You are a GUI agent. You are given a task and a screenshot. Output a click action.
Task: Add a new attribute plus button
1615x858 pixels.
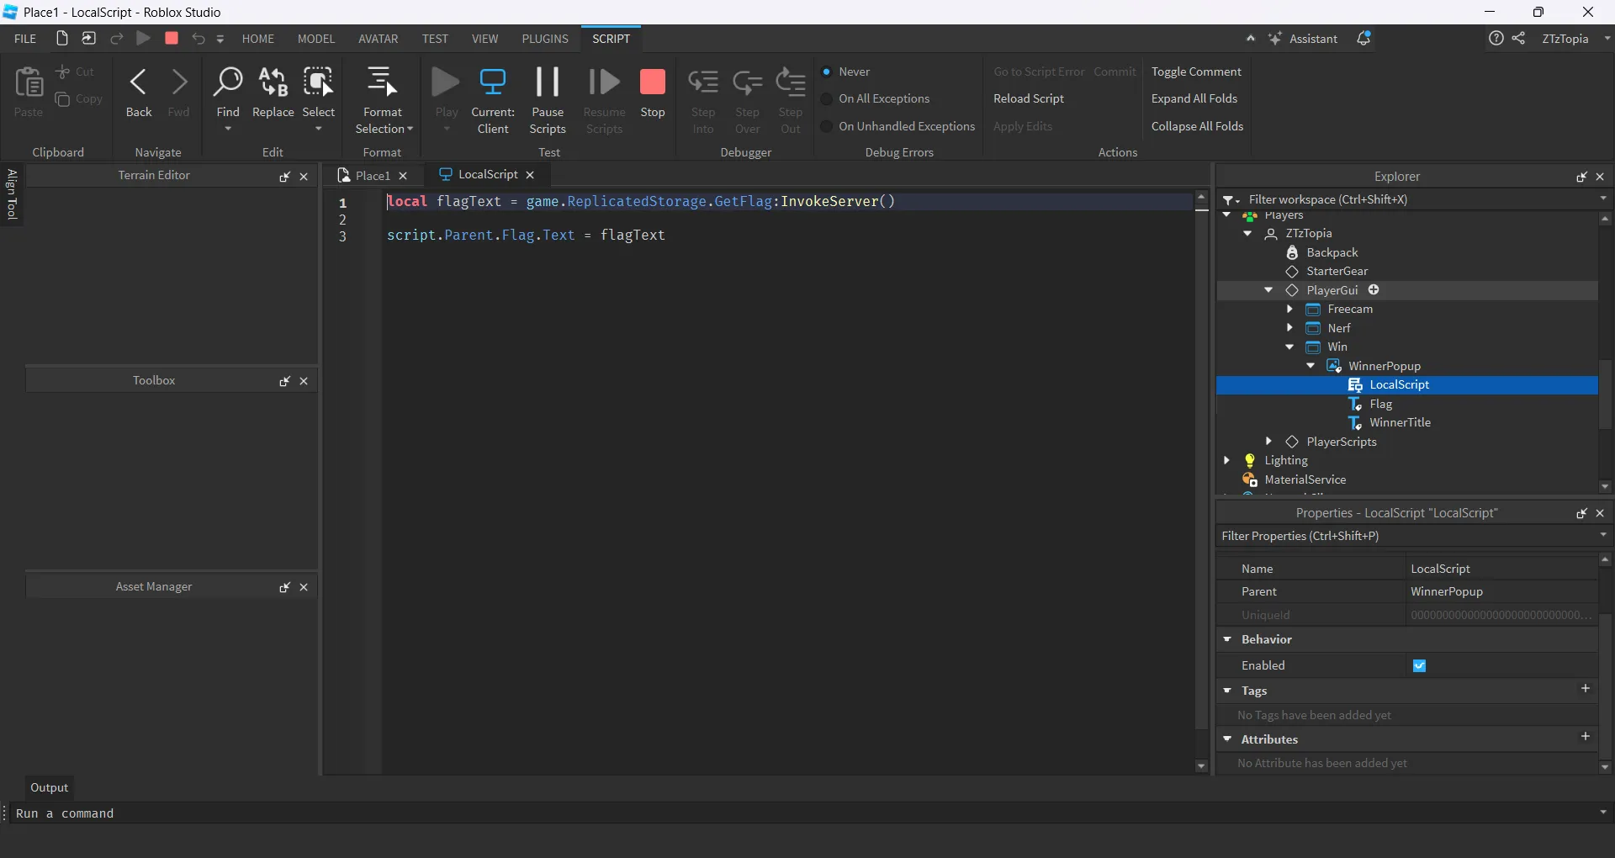[1586, 737]
